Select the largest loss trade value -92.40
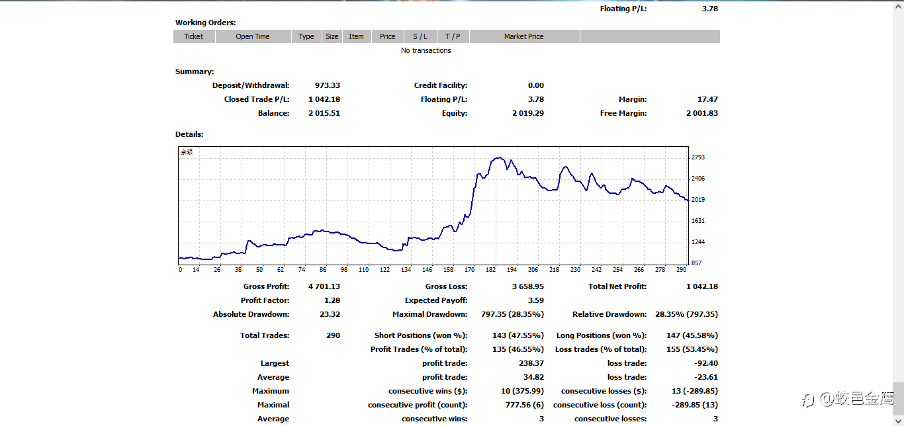Image resolution: width=904 pixels, height=426 pixels. click(706, 363)
